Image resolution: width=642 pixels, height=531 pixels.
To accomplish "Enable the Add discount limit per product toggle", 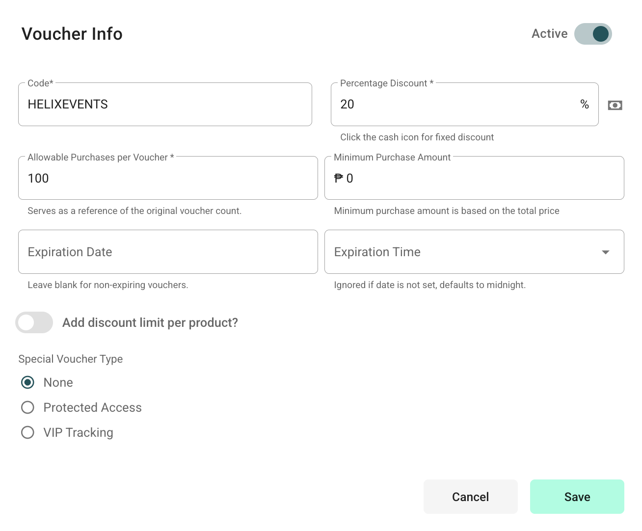I will coord(34,322).
